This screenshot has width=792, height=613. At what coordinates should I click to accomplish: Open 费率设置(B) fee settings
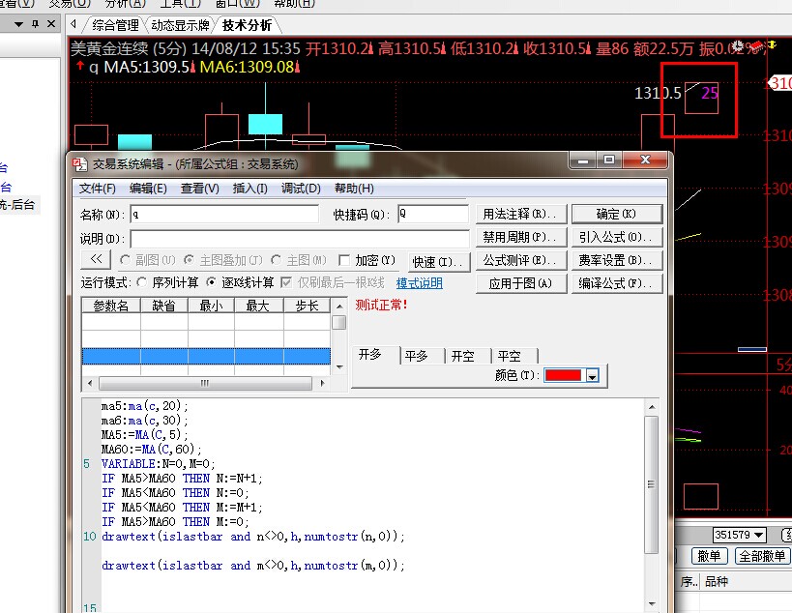pyautogui.click(x=617, y=260)
